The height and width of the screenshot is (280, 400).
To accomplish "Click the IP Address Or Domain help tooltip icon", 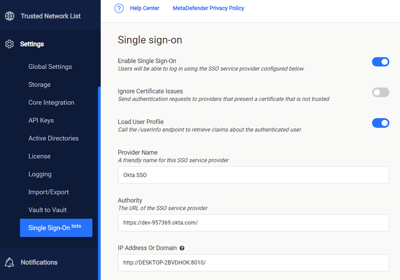I will pyautogui.click(x=182, y=248).
